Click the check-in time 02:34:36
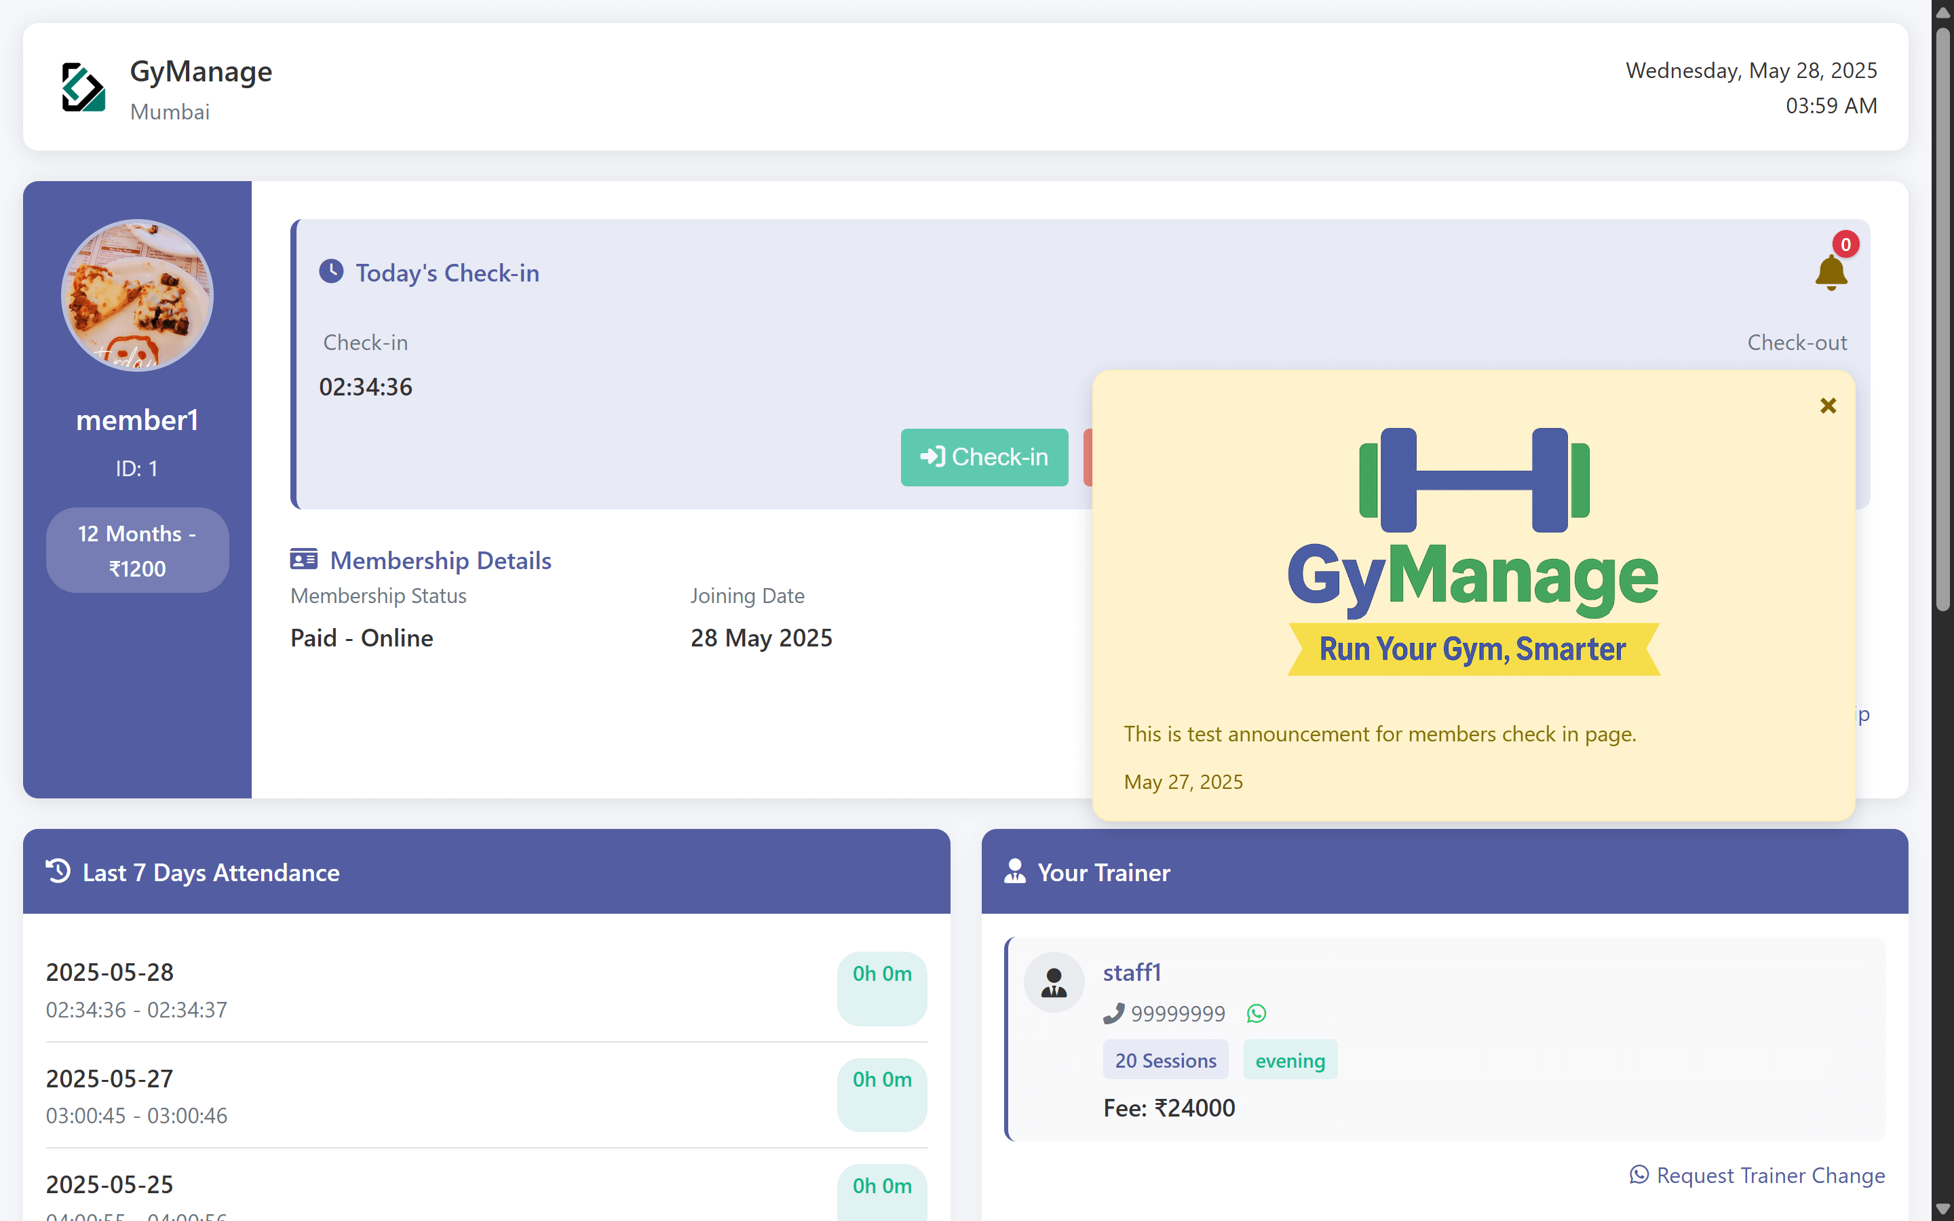Screen dimensions: 1954x1221 tap(366, 387)
